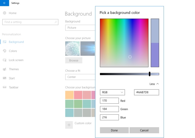Select the sparkle sphere picture thumbnail
This screenshot has height=138, width=195.
[x=73, y=49]
